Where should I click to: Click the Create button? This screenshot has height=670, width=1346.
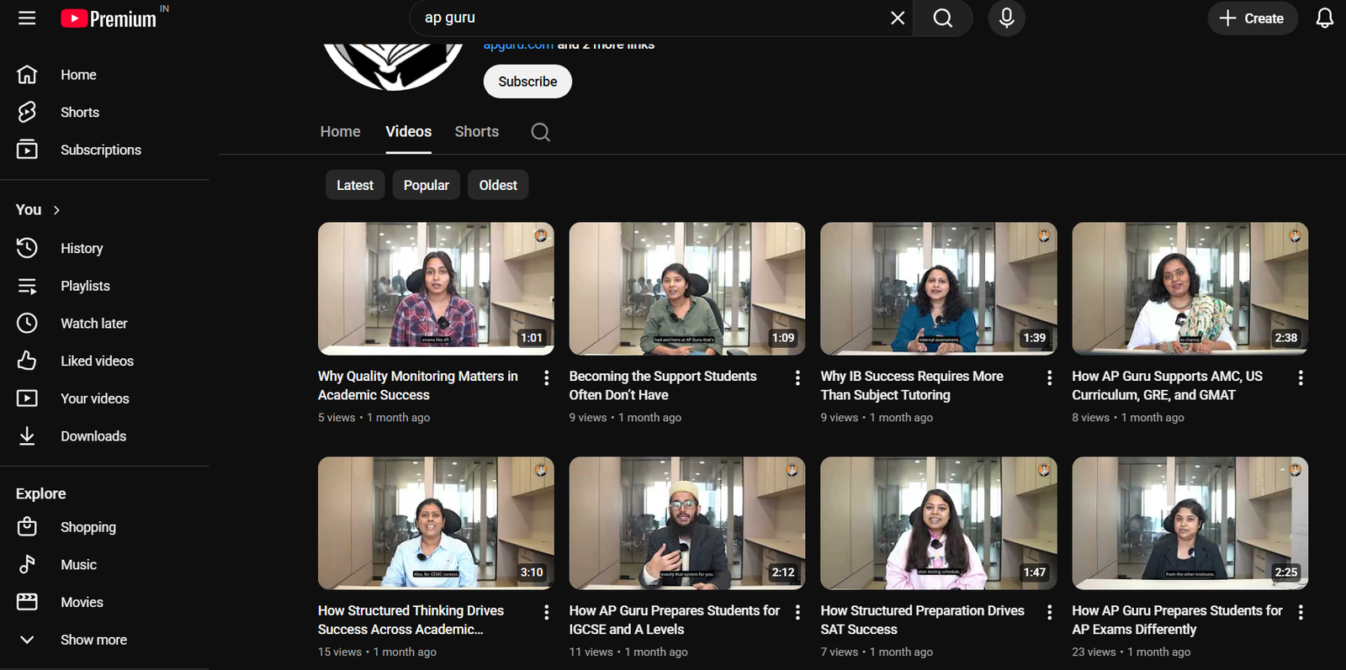1252,18
